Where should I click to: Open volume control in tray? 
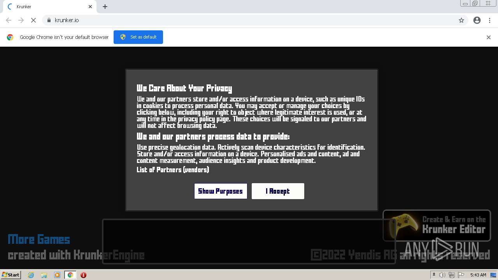(442, 275)
